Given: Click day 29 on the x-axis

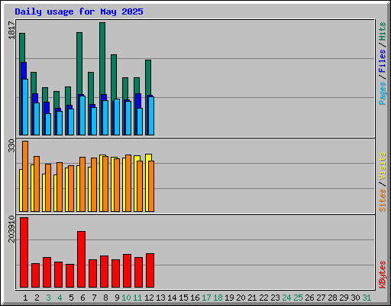Looking at the screenshot, I should point(344,298).
